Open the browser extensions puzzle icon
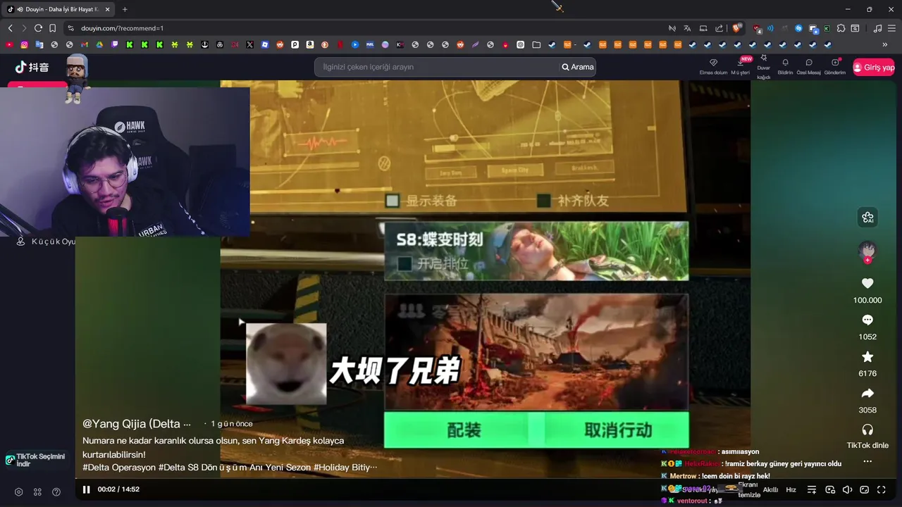Screen dimensions: 902x507 click(840, 28)
